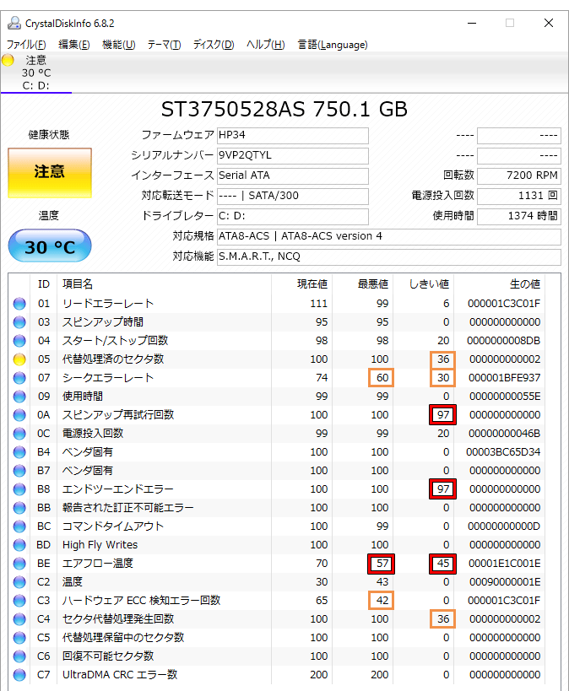Click the status orb beside エアフロー温度
Screen dimensions: 569x691
[x=19, y=564]
